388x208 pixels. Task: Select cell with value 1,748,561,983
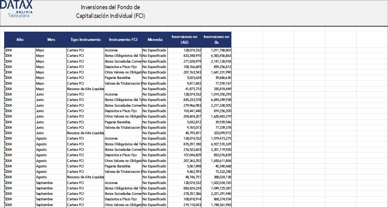tap(217, 205)
